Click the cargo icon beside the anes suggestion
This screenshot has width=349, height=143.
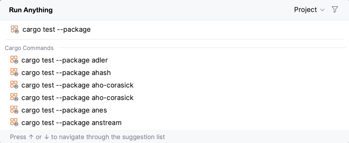(14, 110)
